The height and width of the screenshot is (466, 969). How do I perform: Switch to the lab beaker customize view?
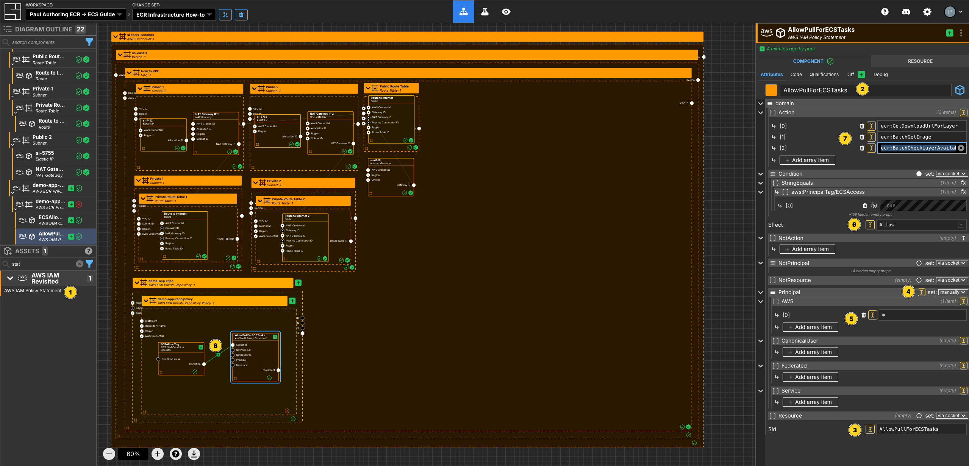click(484, 12)
